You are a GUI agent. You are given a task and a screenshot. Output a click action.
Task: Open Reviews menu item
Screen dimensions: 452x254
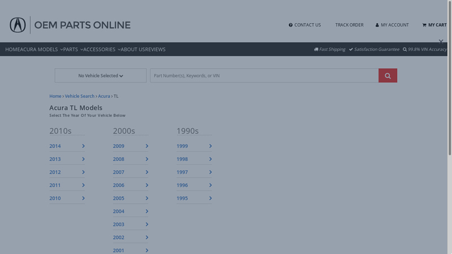[x=155, y=50]
